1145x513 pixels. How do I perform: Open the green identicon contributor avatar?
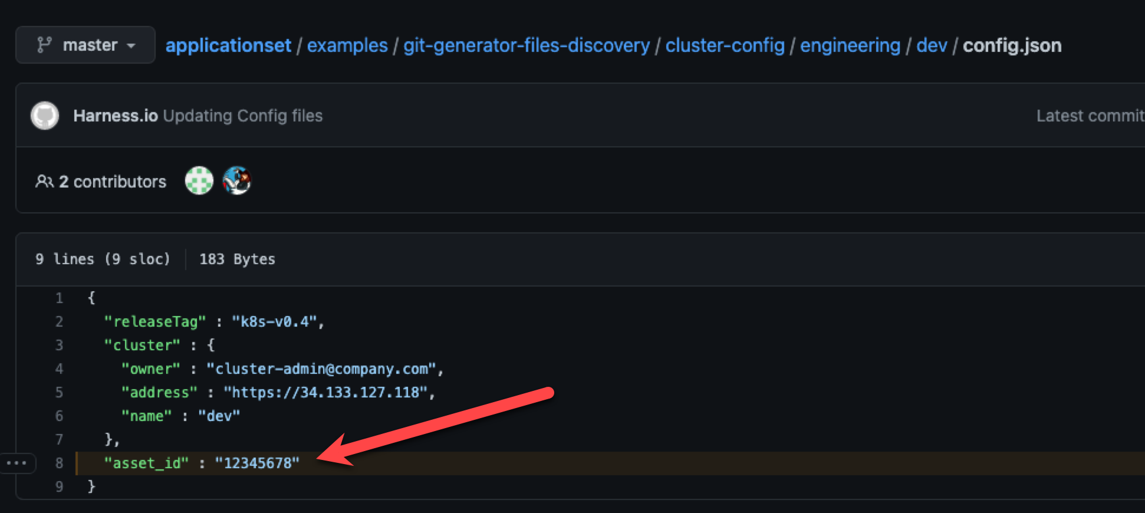click(x=199, y=180)
